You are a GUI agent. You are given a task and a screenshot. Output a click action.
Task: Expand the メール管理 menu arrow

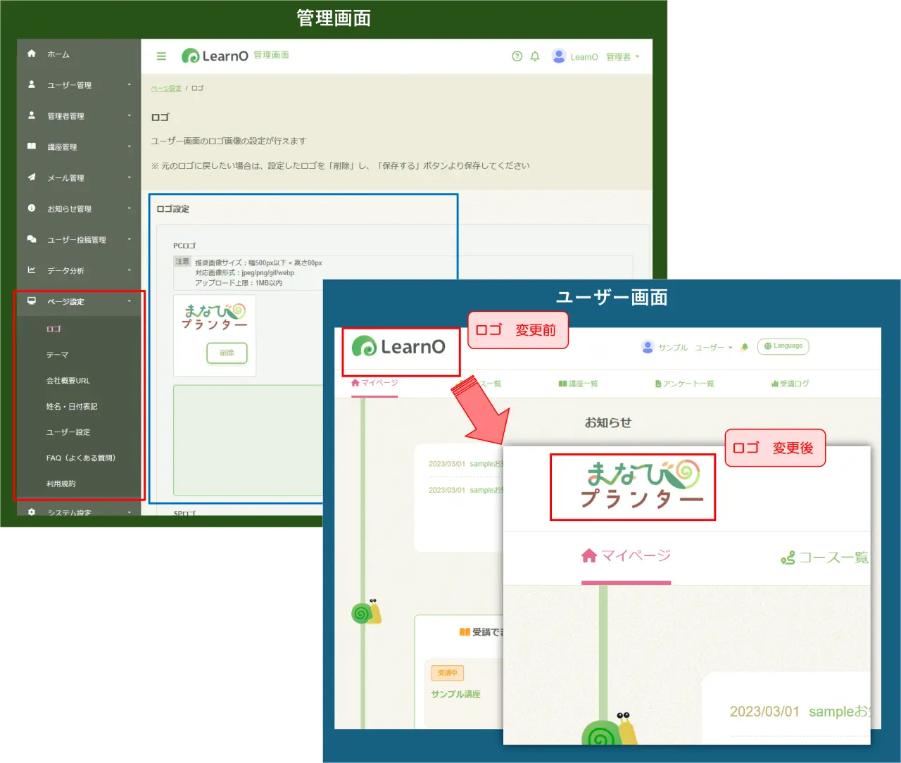[130, 177]
